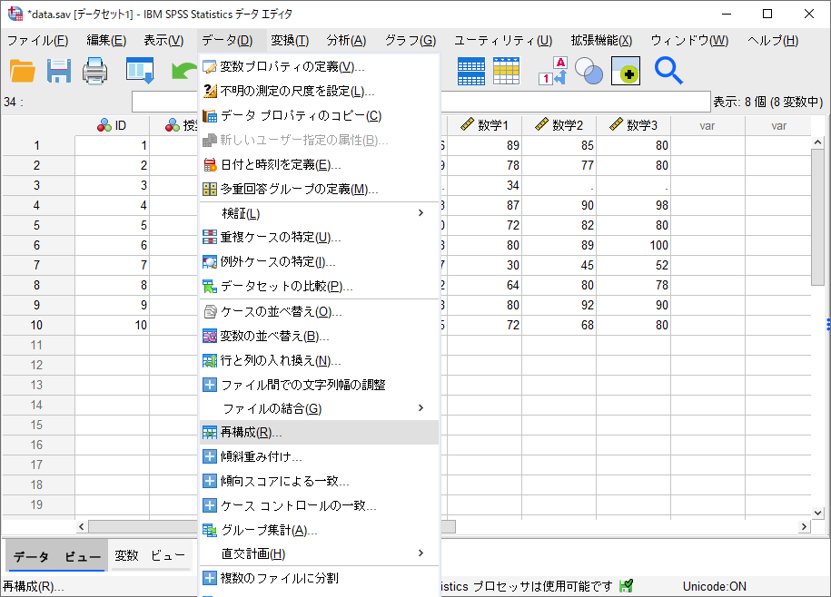The image size is (831, 597).
Task: Choose ケース コントロールの一致 menu entry
Action: point(319,505)
